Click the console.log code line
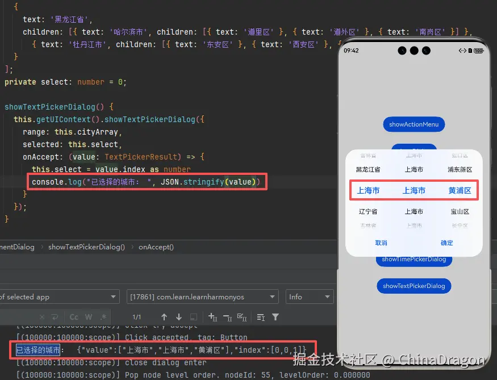This screenshot has height=380, width=497. (146, 182)
